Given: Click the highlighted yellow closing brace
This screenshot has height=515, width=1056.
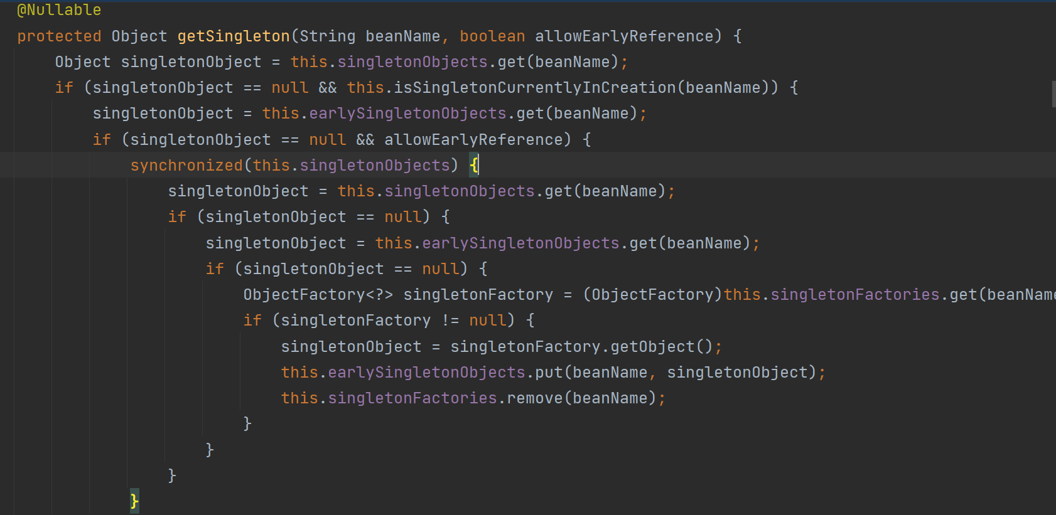Looking at the screenshot, I should coord(134,501).
